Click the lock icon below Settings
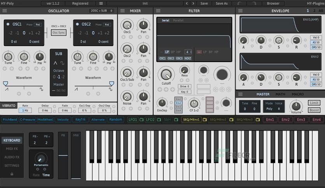The height and width of the screenshot is (188, 325). pos(12,174)
